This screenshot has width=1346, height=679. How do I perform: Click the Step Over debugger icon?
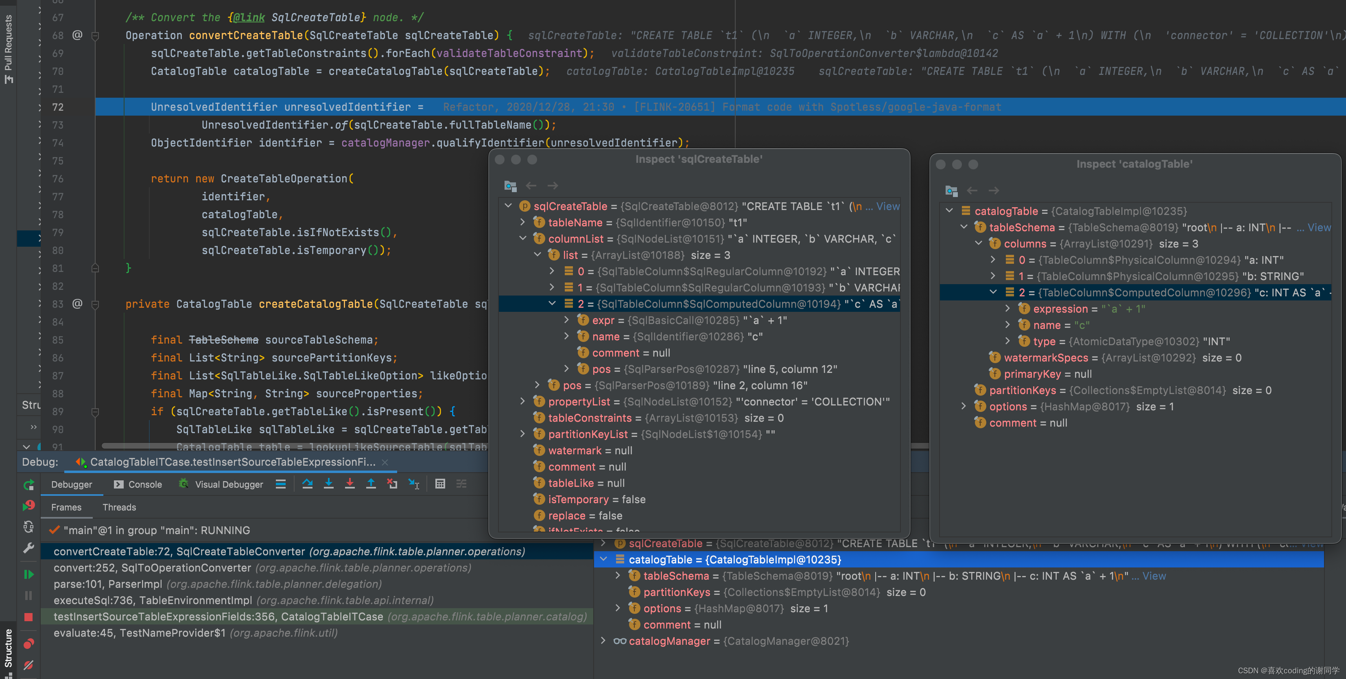[x=307, y=484]
